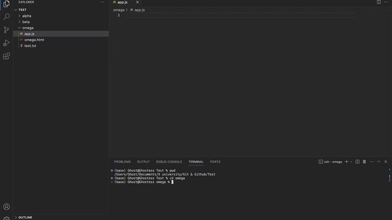This screenshot has height=220, width=392.
Task: Click line number 1 in gutter
Action: [119, 15]
